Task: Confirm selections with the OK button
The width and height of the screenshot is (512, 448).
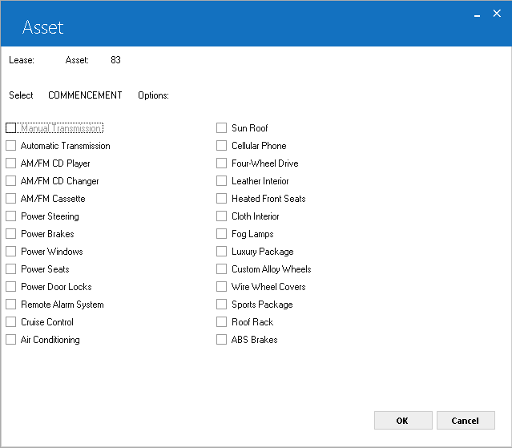Action: 403,421
